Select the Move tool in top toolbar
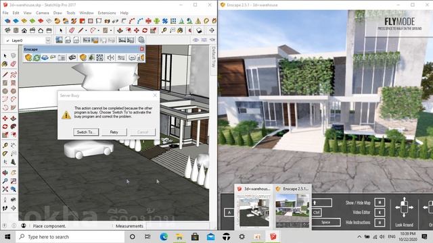 pos(137,30)
